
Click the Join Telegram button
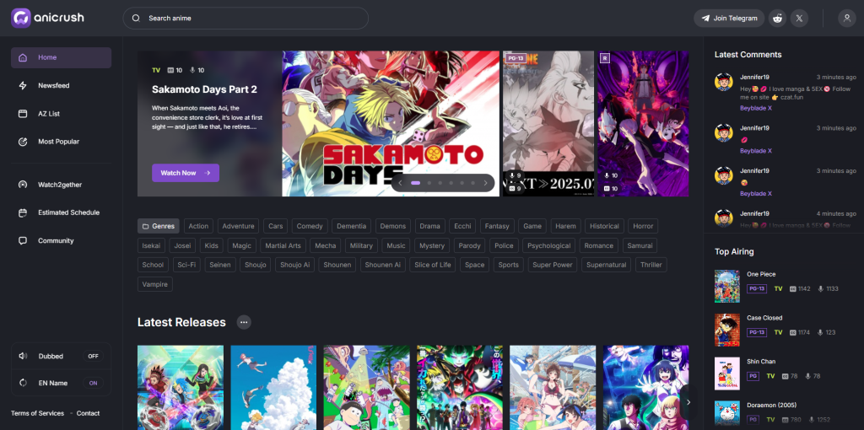pos(729,19)
